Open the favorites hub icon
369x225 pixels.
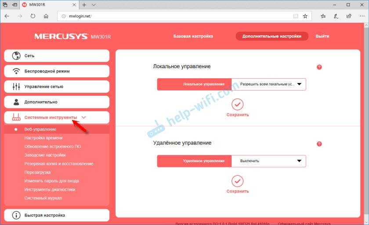[323, 16]
